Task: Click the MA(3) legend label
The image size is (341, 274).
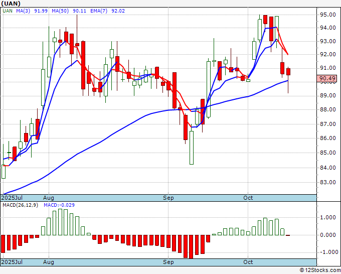Action: click(x=23, y=11)
